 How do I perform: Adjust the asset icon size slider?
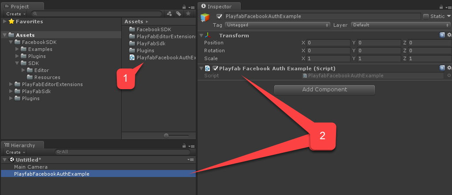click(176, 136)
